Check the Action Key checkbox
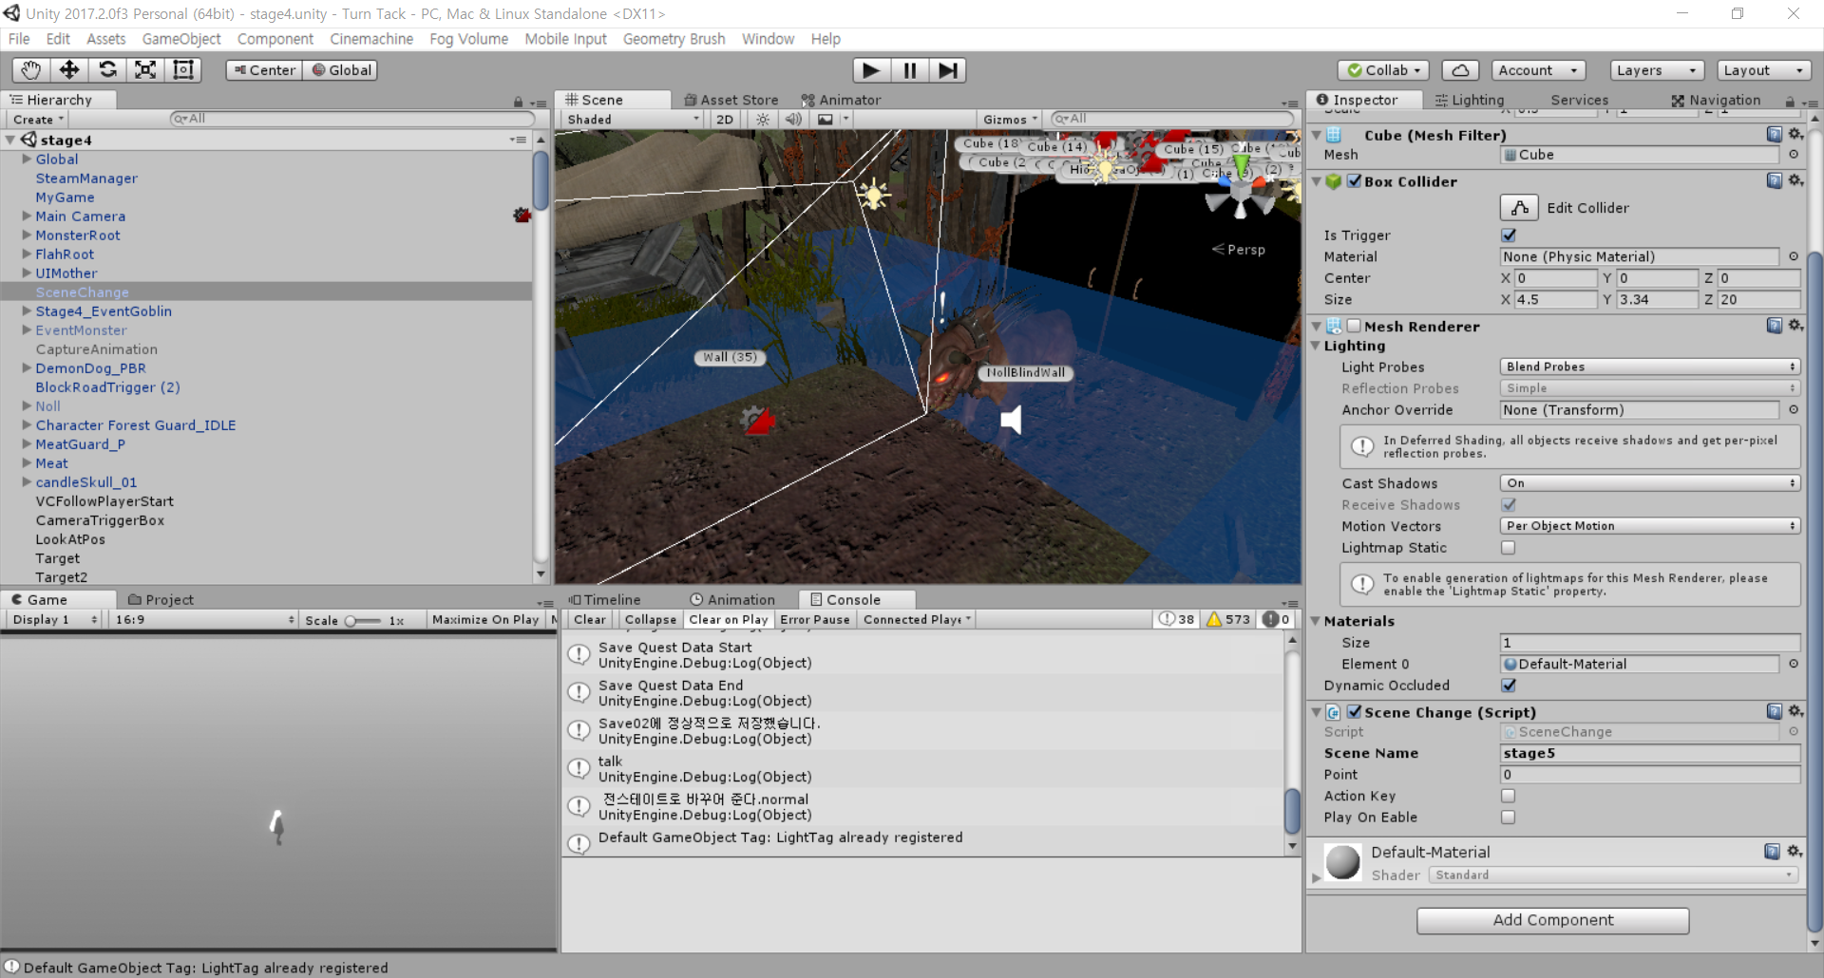The width and height of the screenshot is (1824, 978). (1509, 796)
